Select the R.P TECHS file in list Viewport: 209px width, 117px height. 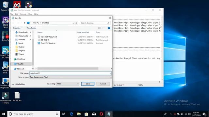pyautogui.click(x=45, y=40)
